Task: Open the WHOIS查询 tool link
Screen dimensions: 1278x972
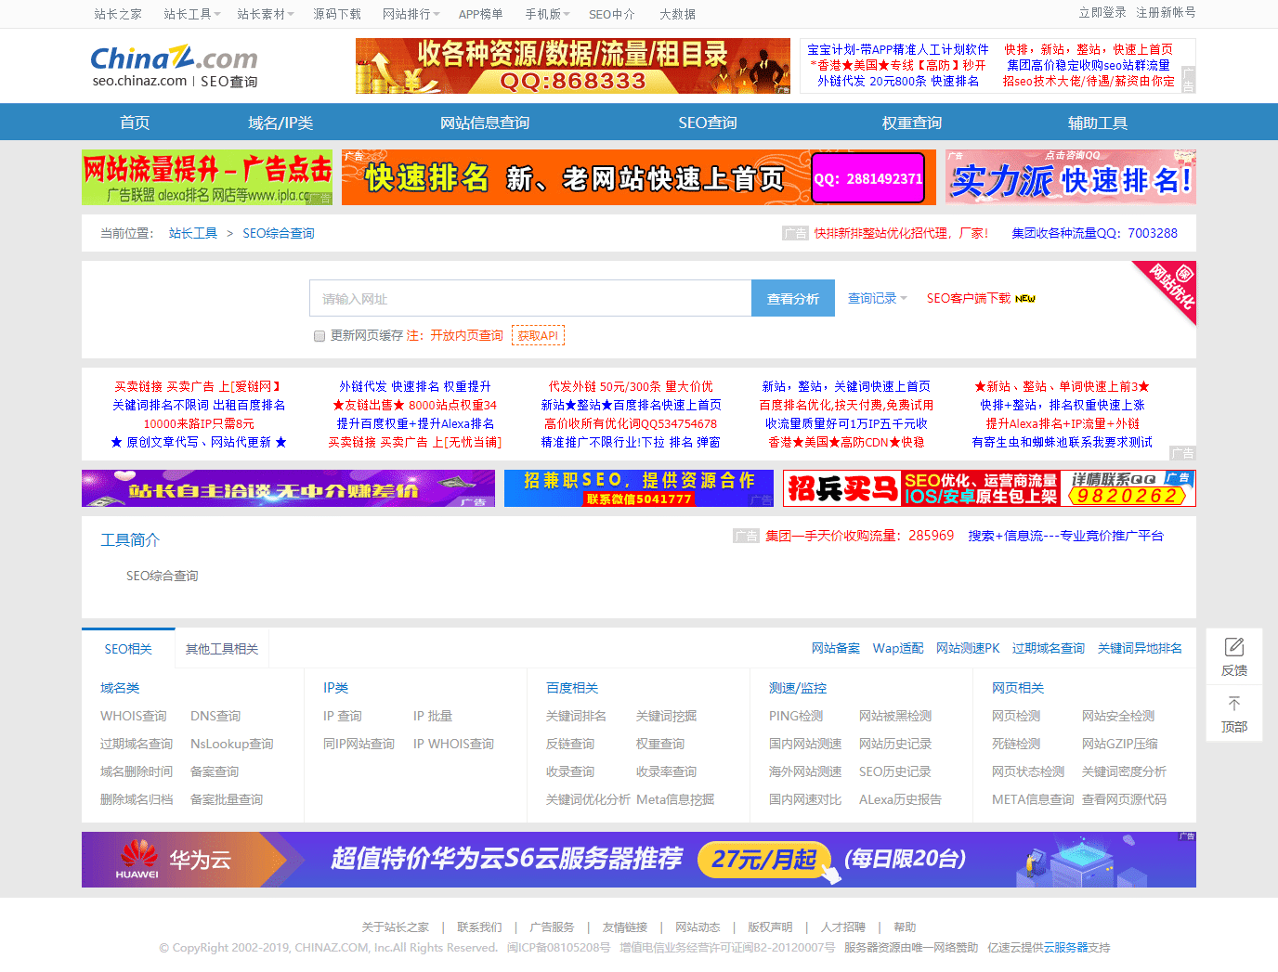Action: coord(134,716)
